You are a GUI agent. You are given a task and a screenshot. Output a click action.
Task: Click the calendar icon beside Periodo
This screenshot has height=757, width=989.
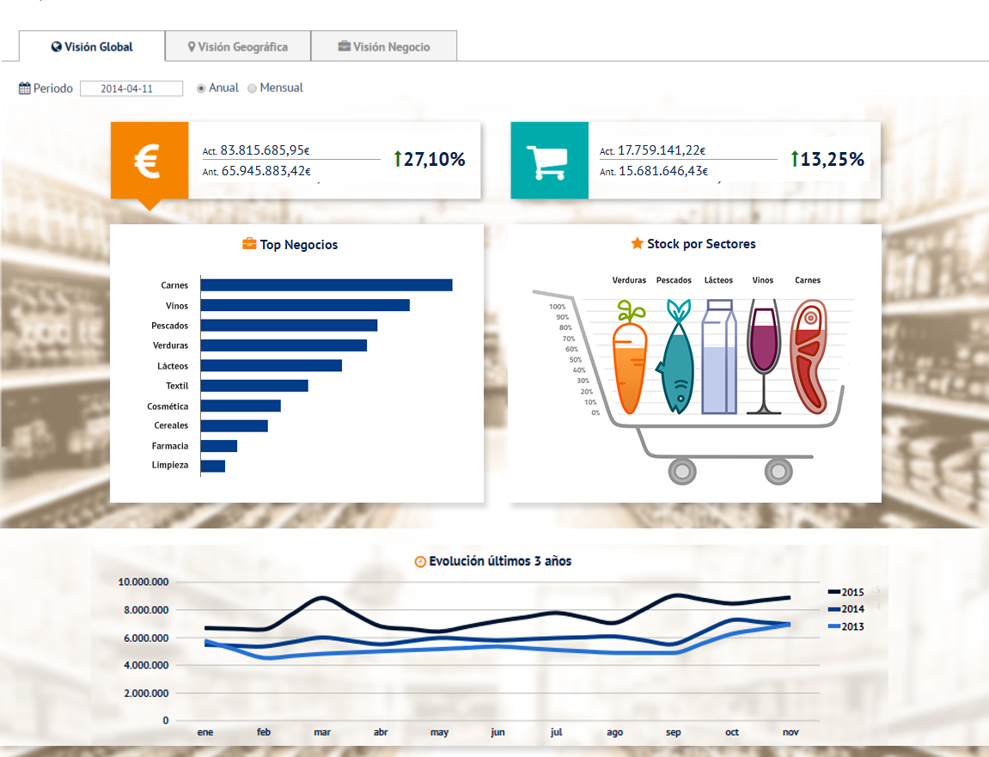click(25, 89)
